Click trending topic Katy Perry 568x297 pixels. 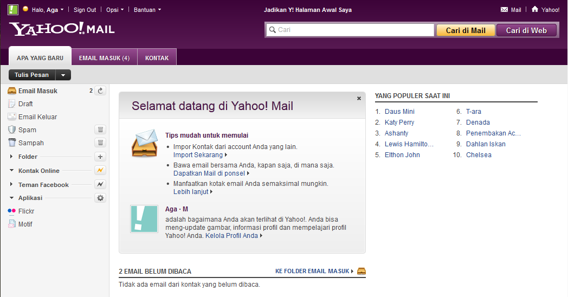click(399, 122)
